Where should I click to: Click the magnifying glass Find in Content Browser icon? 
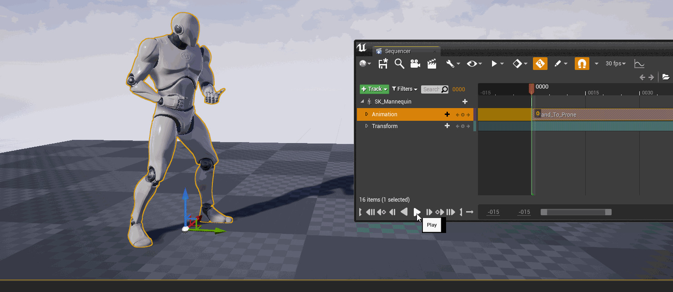399,64
